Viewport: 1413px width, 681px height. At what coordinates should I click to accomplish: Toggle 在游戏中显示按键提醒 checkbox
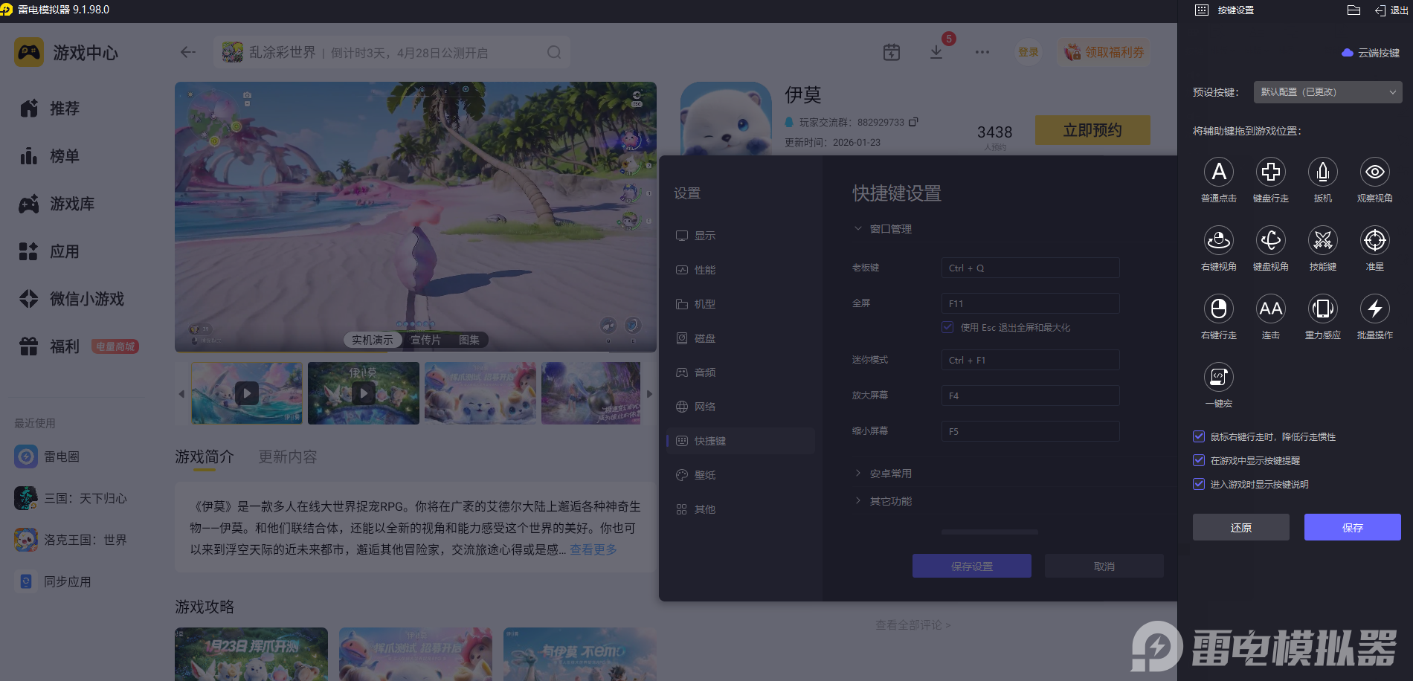(x=1199, y=460)
